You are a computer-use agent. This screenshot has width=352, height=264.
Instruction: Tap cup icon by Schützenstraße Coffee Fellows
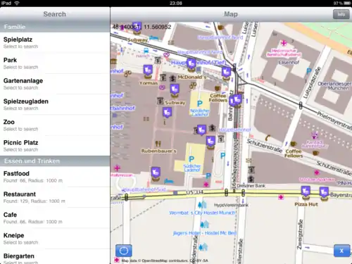293,144
